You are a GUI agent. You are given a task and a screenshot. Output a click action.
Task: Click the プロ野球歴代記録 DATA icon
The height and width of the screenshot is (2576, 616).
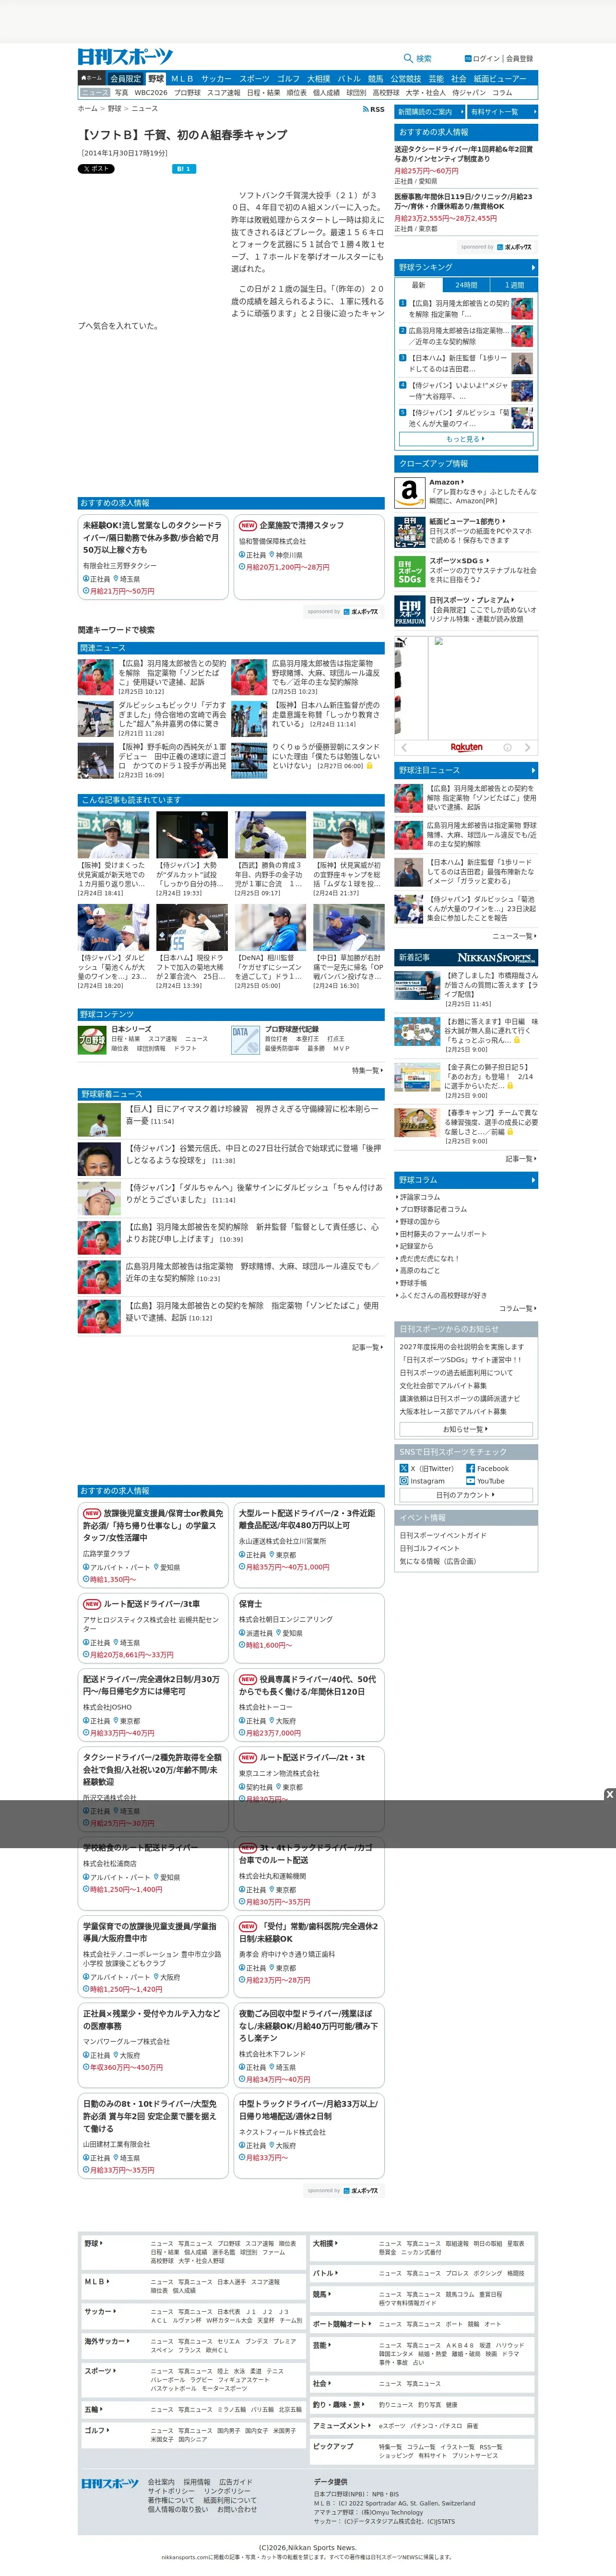coord(245,1040)
